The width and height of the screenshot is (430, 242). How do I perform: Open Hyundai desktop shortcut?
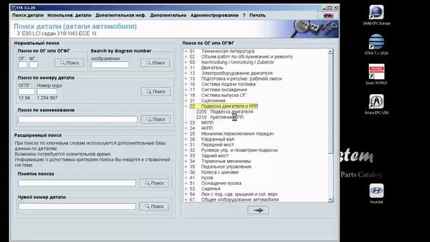click(x=376, y=194)
